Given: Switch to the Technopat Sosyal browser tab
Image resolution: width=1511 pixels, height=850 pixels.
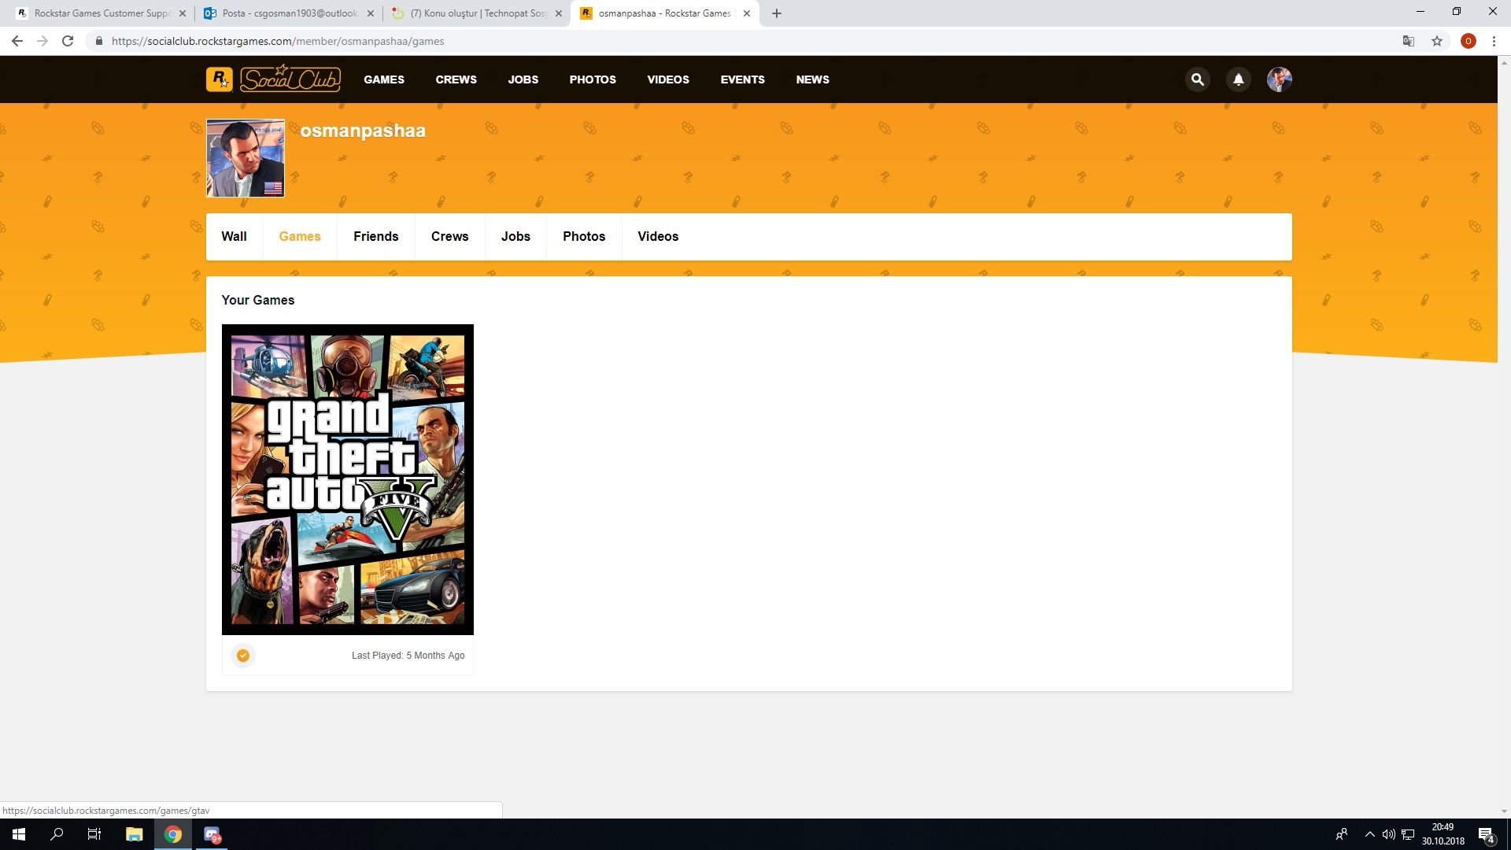Looking at the screenshot, I should (477, 13).
